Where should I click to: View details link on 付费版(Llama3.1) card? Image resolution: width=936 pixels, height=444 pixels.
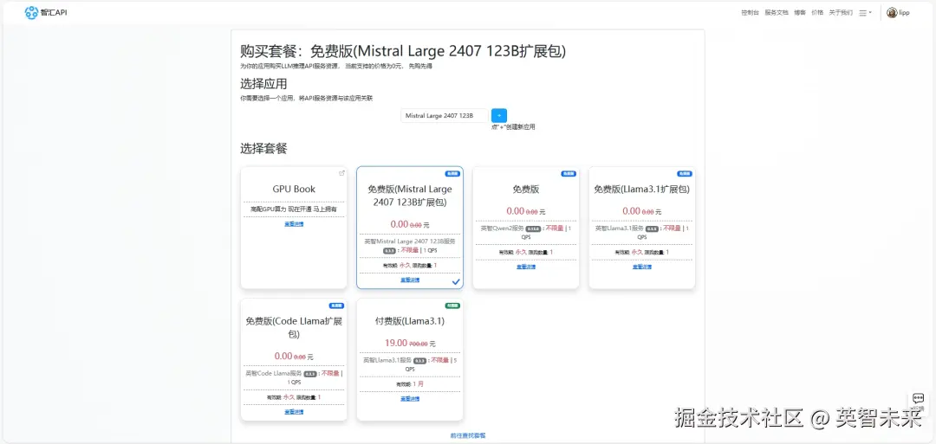pos(409,398)
